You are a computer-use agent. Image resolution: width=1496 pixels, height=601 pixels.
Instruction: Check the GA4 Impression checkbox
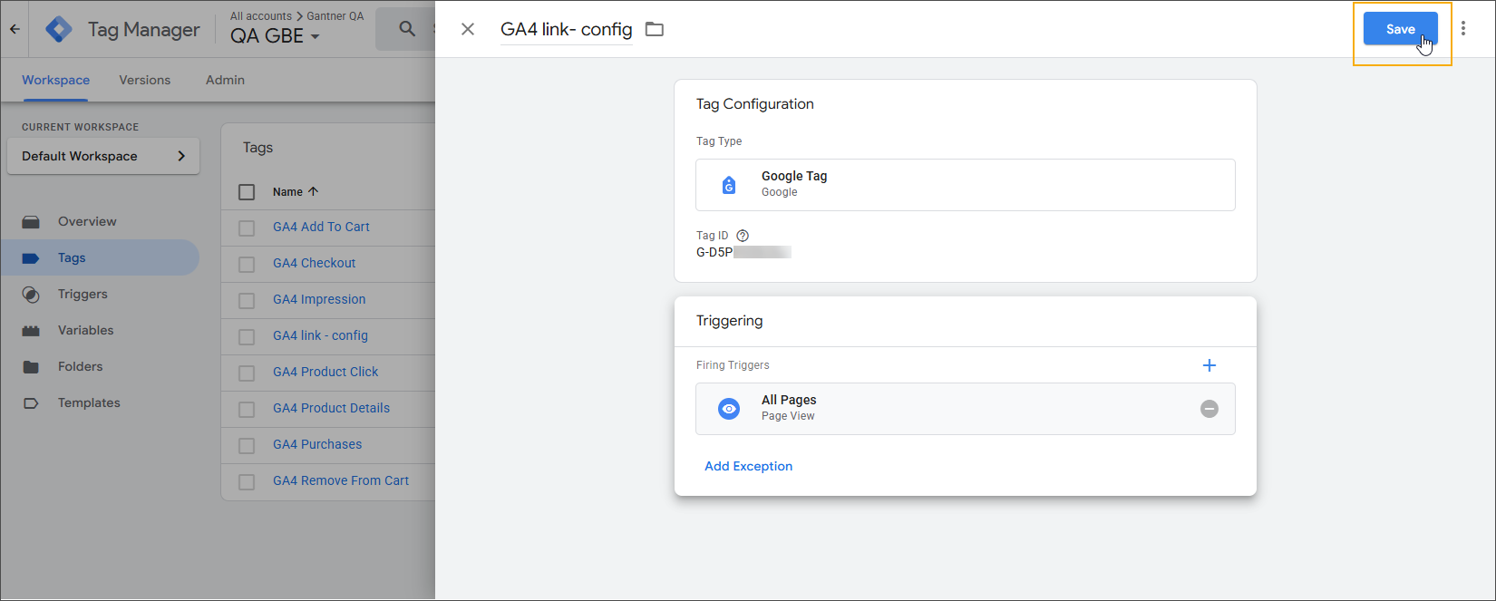pos(247,301)
